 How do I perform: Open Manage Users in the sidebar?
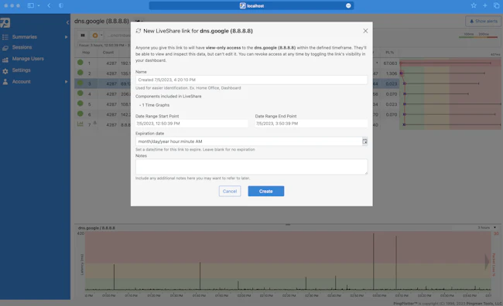[28, 59]
